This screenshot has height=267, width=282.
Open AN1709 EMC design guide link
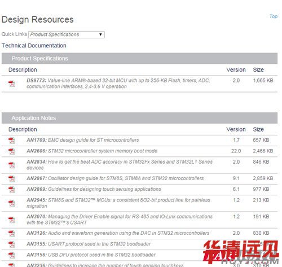[83, 140]
